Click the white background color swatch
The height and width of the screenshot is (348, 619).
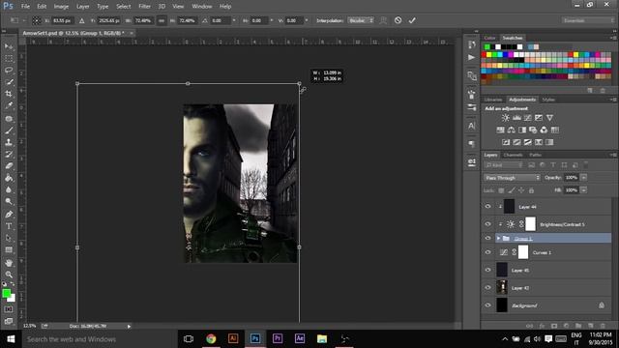13,299
